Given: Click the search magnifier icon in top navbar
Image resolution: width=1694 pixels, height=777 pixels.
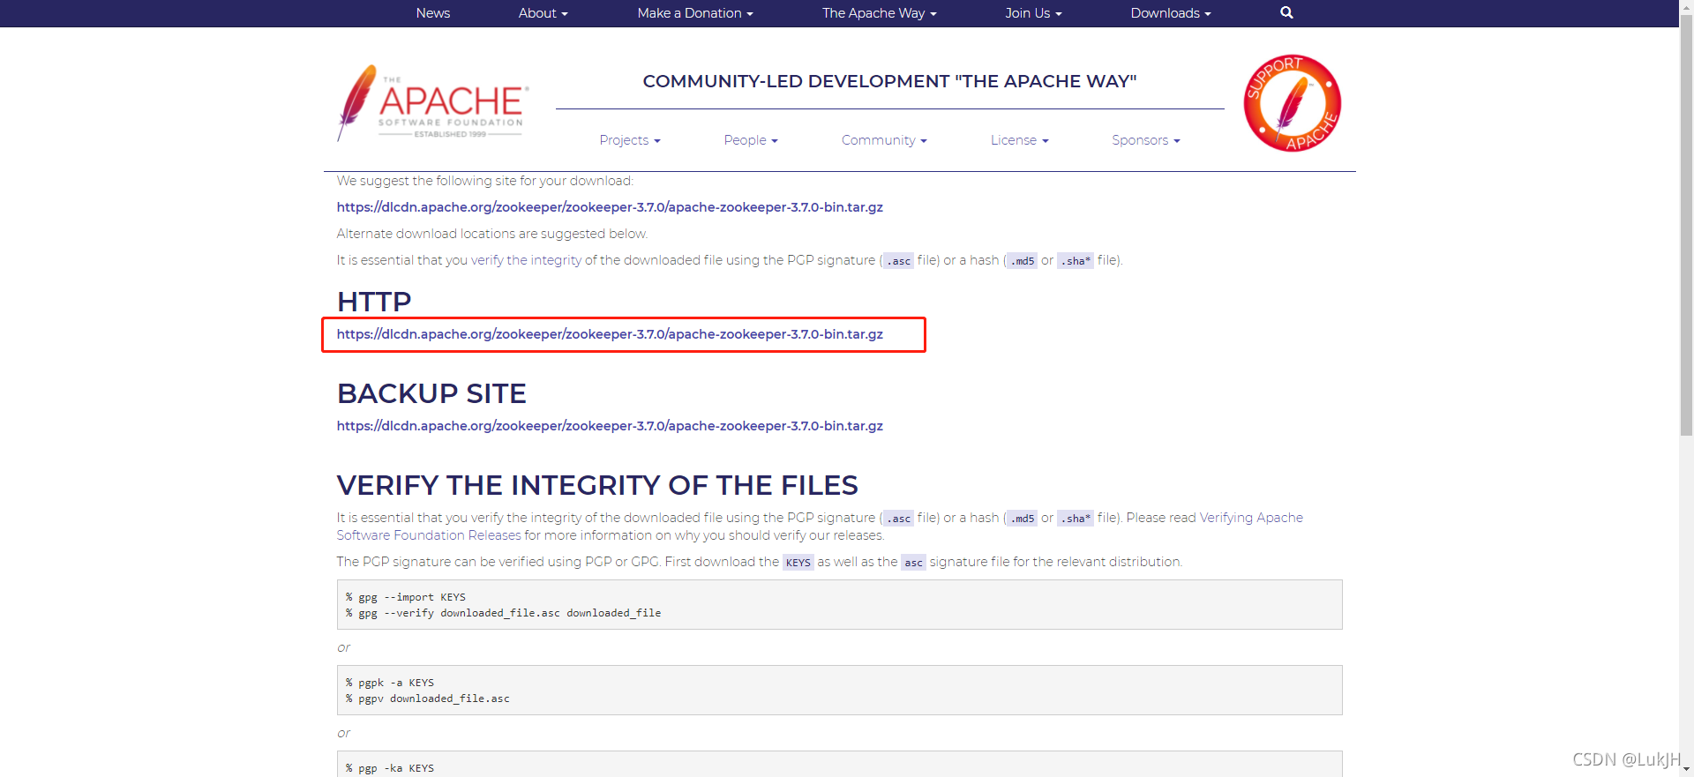Looking at the screenshot, I should pyautogui.click(x=1286, y=12).
